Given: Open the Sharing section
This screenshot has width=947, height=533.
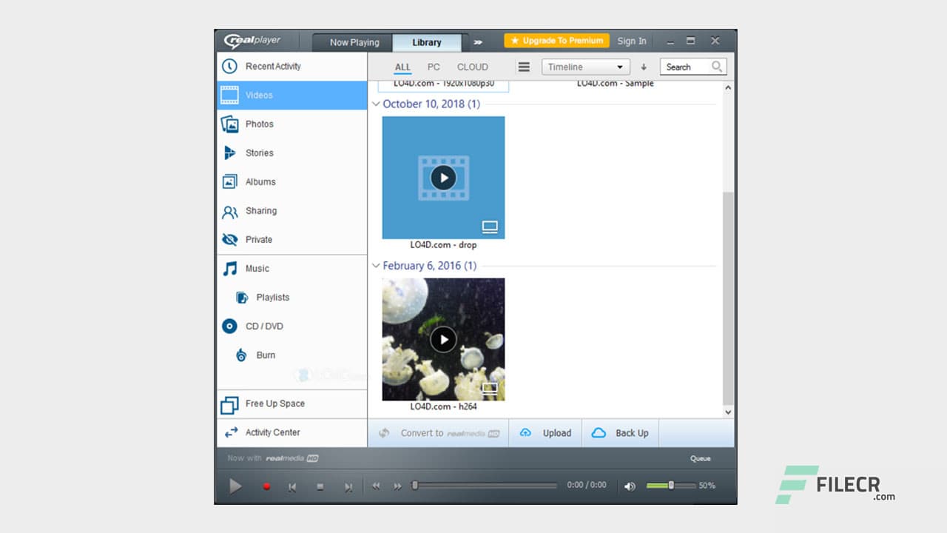Looking at the screenshot, I should pos(260,210).
